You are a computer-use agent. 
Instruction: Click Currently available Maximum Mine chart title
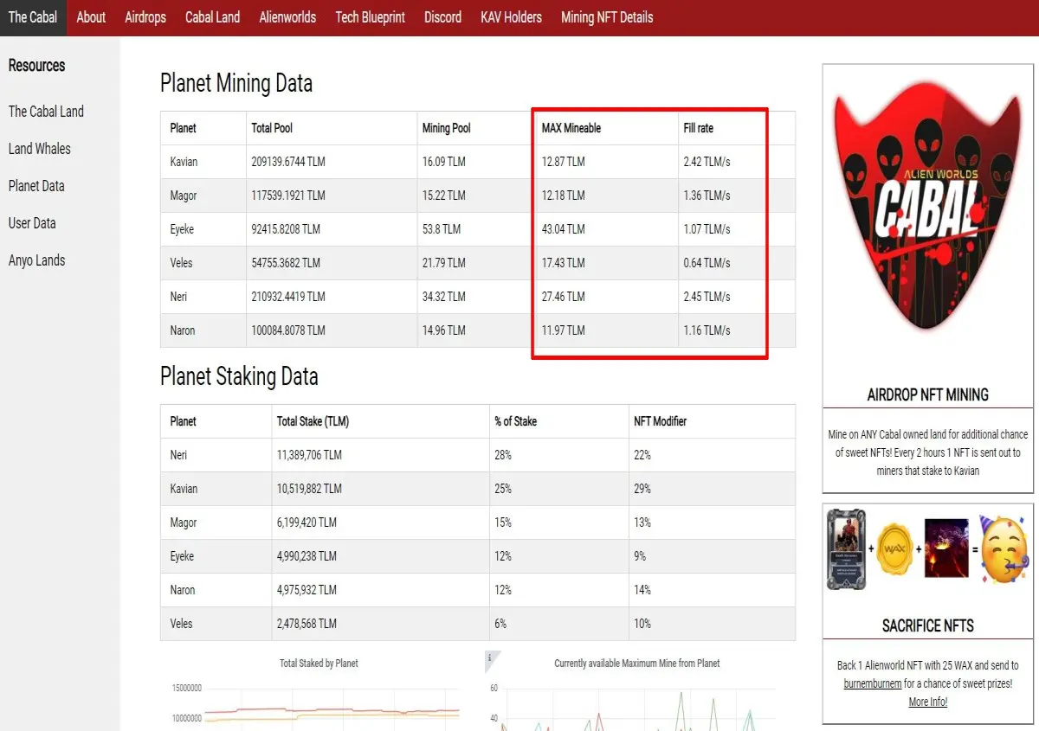(x=637, y=664)
